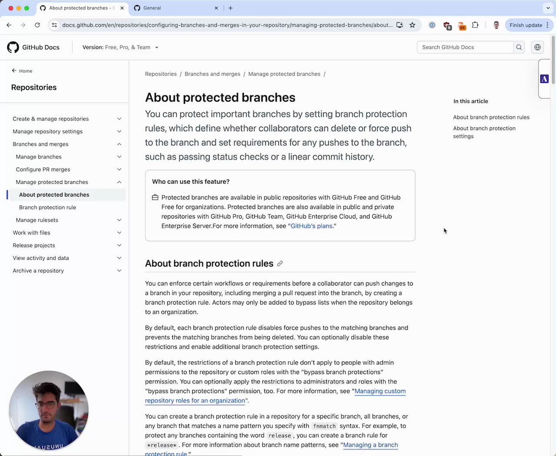Click Repositories breadcrumb link
The height and width of the screenshot is (456, 556).
[161, 74]
